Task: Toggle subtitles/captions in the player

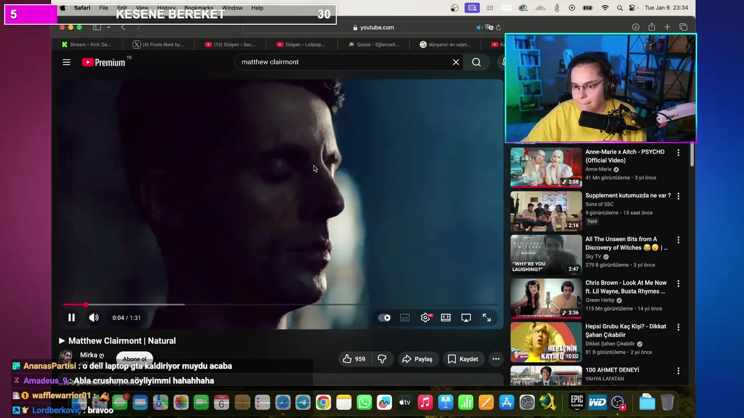Action: (405, 318)
